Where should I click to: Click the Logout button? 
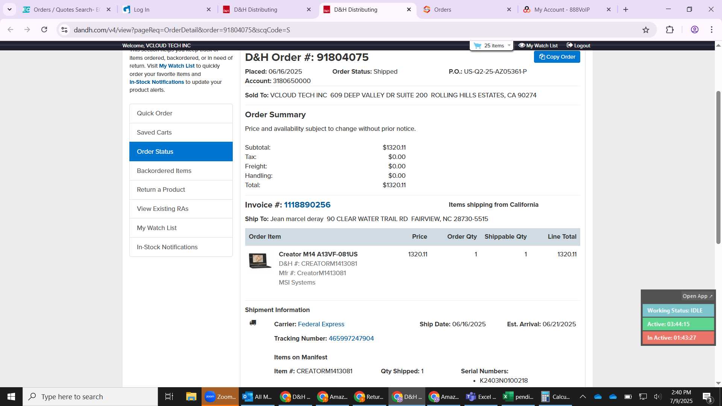(578, 45)
